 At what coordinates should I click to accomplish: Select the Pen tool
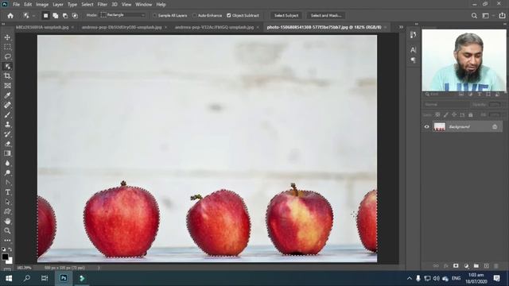pos(7,183)
